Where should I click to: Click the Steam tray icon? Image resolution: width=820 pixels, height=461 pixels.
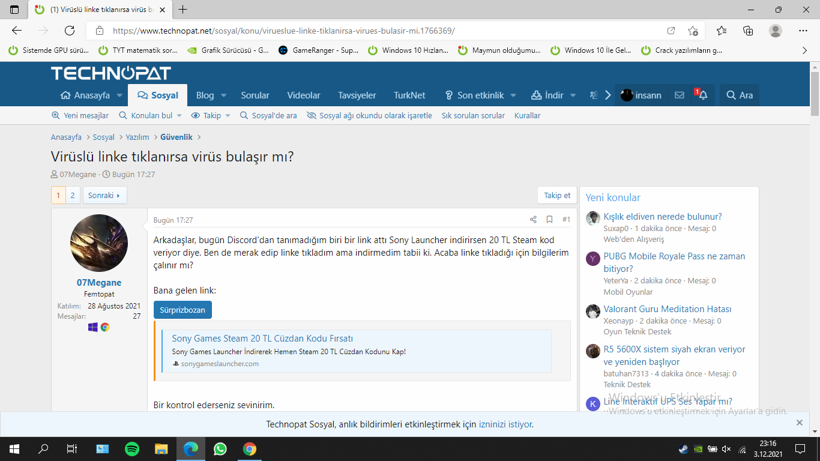click(683, 448)
